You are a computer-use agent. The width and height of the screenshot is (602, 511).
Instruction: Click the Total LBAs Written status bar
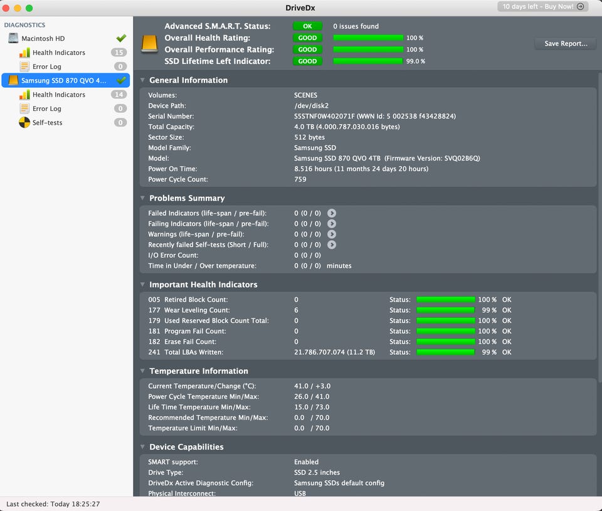[x=445, y=352]
